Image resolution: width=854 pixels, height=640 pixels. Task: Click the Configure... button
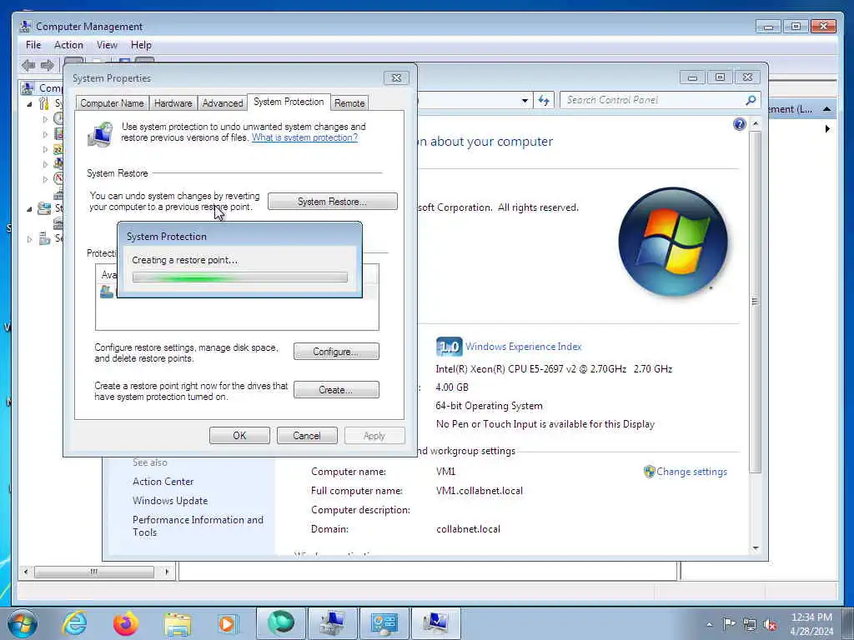[336, 352]
